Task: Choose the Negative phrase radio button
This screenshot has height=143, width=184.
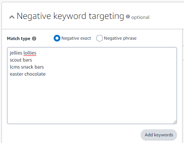Action: tap(100, 38)
